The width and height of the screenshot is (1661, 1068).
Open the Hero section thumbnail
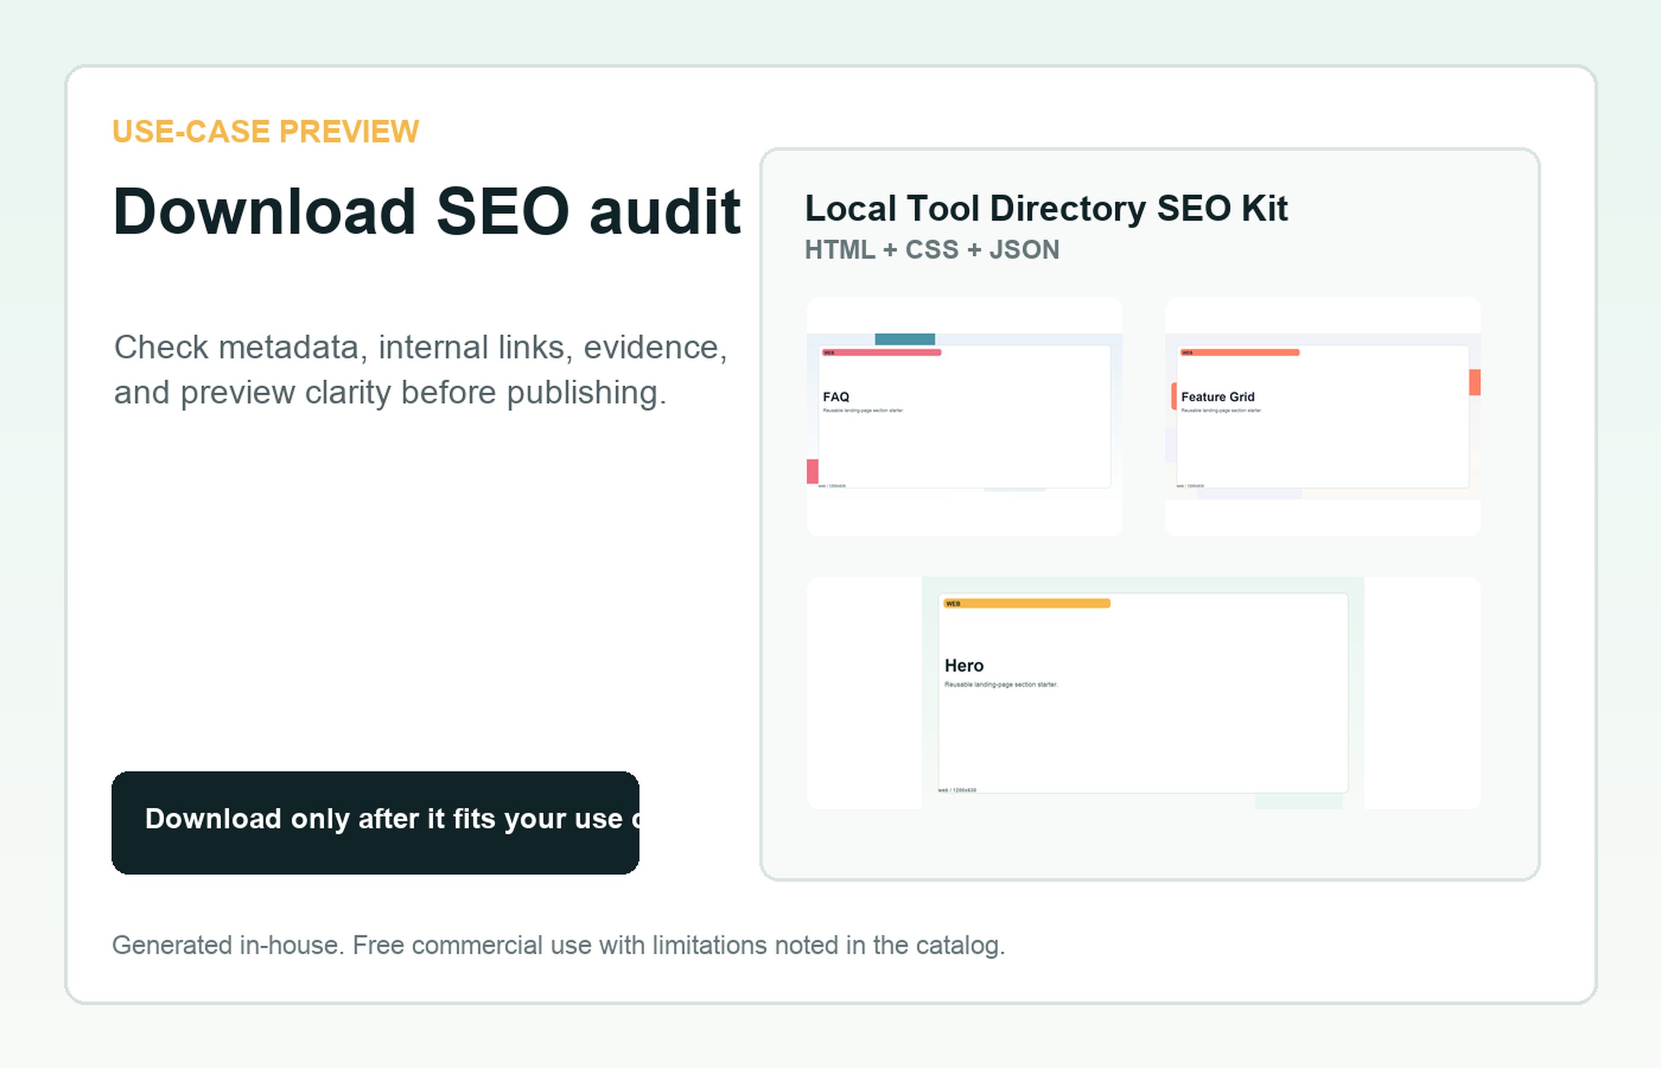(x=1143, y=693)
